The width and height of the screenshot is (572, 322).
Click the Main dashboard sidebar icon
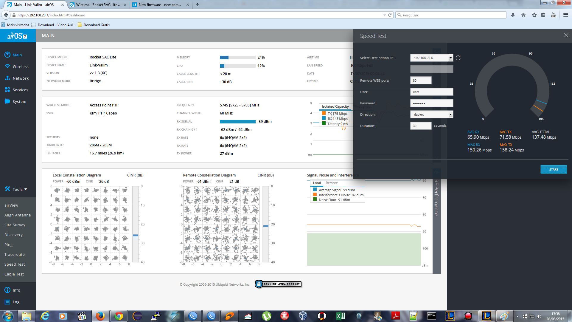[x=7, y=55]
